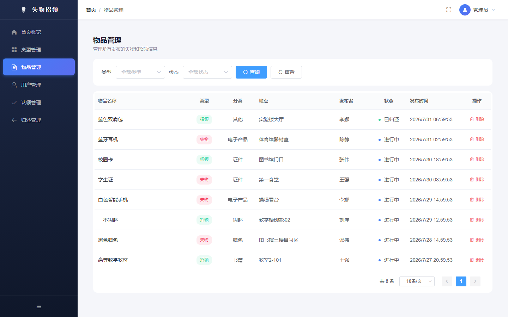
Task: Click the checkmark icon beside 认领管理
Action: pos(14,102)
